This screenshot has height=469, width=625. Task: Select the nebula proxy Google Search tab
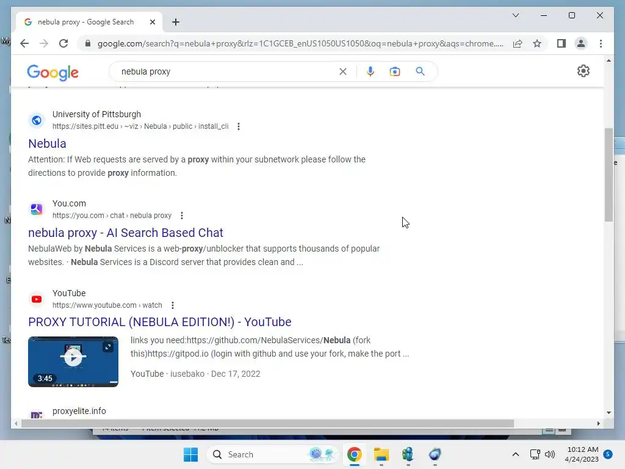89,22
